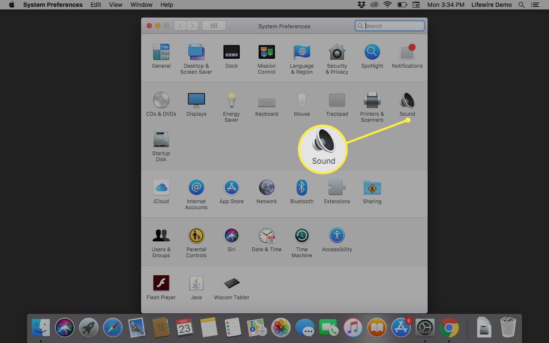Open Flash Player preferences
Viewport: 549px width, 343px height.
(x=161, y=288)
